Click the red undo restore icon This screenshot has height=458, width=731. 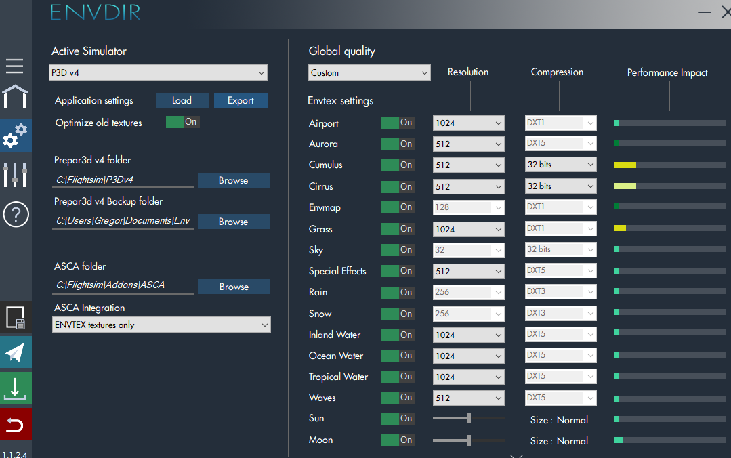15,424
